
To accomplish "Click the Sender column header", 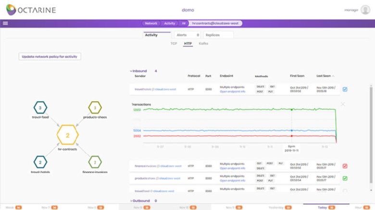I will tap(140, 76).
